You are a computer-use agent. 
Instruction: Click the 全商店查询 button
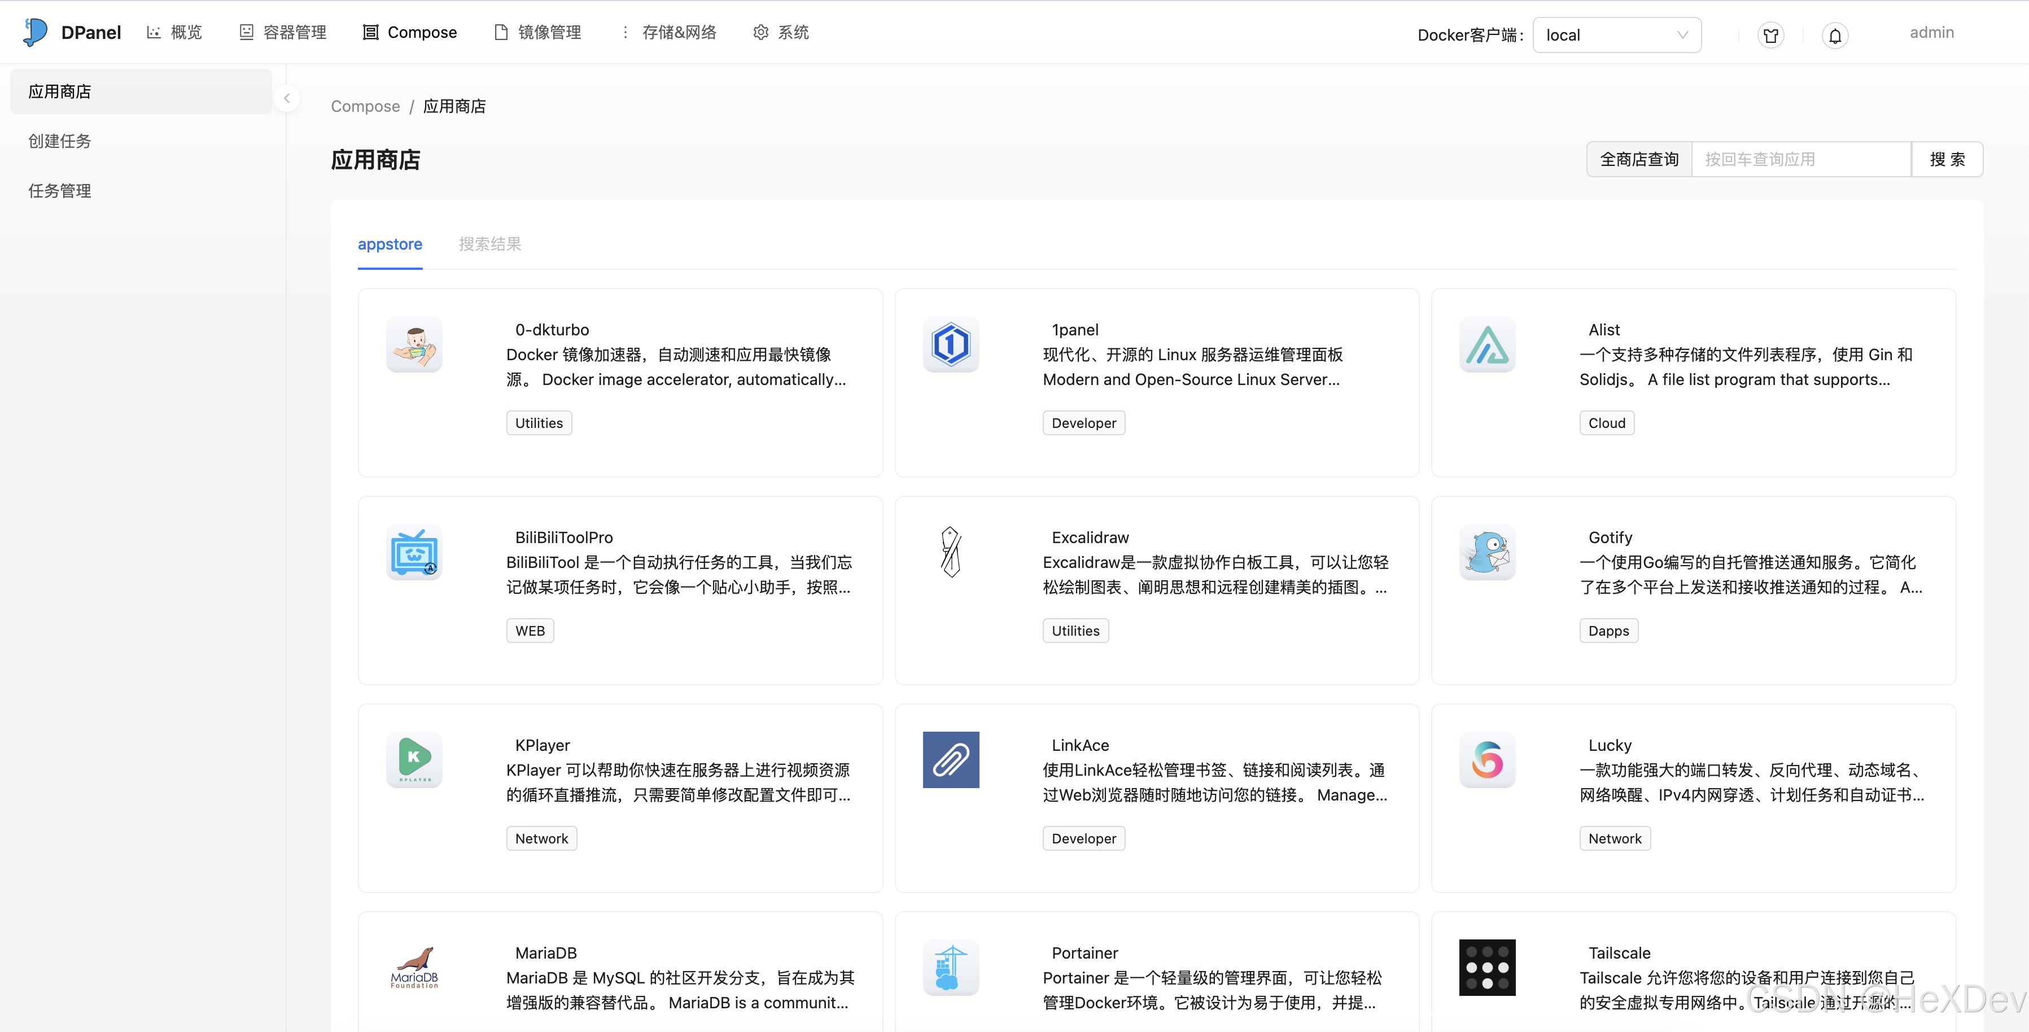[x=1639, y=159]
